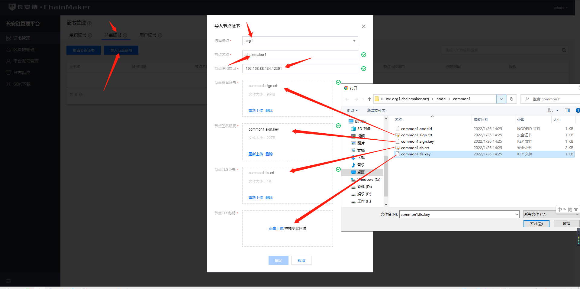
Task: Click wx-org1.chainmaker.org in the path bar
Action: [407, 99]
